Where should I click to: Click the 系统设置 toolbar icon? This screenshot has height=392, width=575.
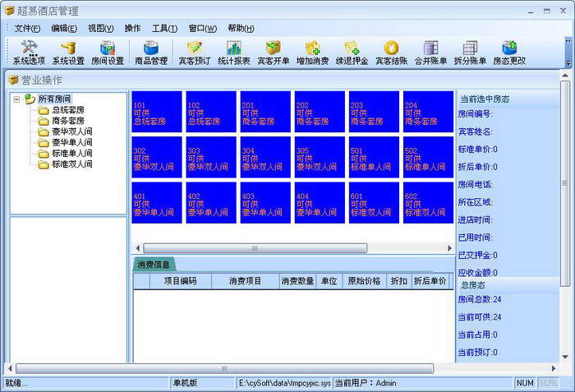[x=68, y=53]
